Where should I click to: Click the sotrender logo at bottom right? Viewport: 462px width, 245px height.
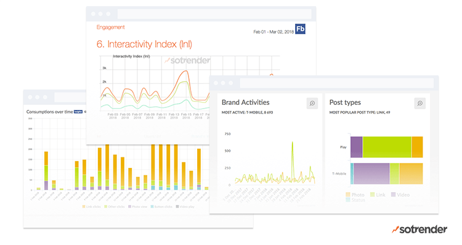click(419, 230)
